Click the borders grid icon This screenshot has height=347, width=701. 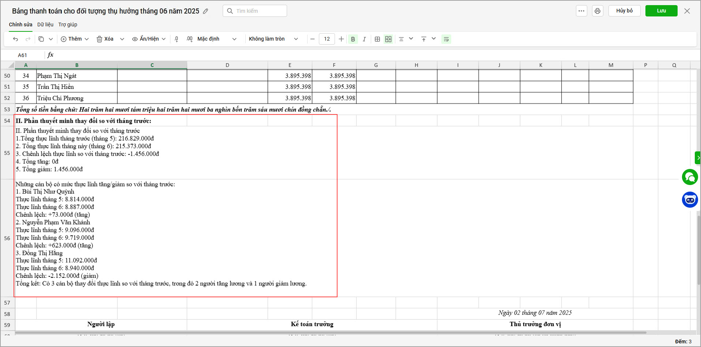pos(377,39)
